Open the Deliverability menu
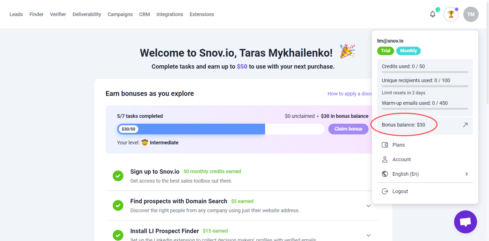The height and width of the screenshot is (241, 489). click(x=87, y=14)
